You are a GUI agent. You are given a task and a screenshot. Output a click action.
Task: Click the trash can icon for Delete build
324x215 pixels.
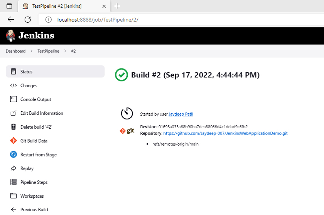click(13, 127)
